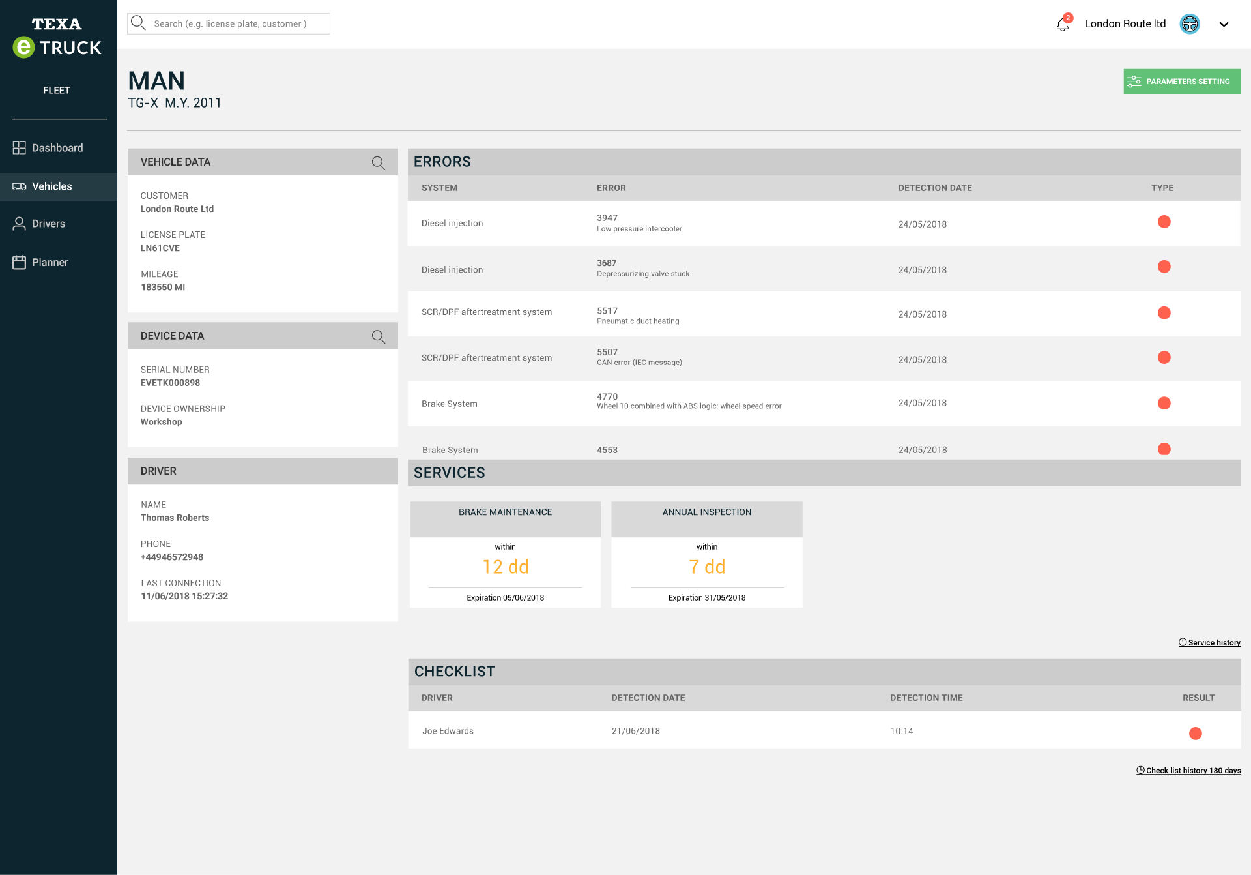This screenshot has height=875, width=1251.
Task: Click red type dot for error 4553
Action: 1164,449
